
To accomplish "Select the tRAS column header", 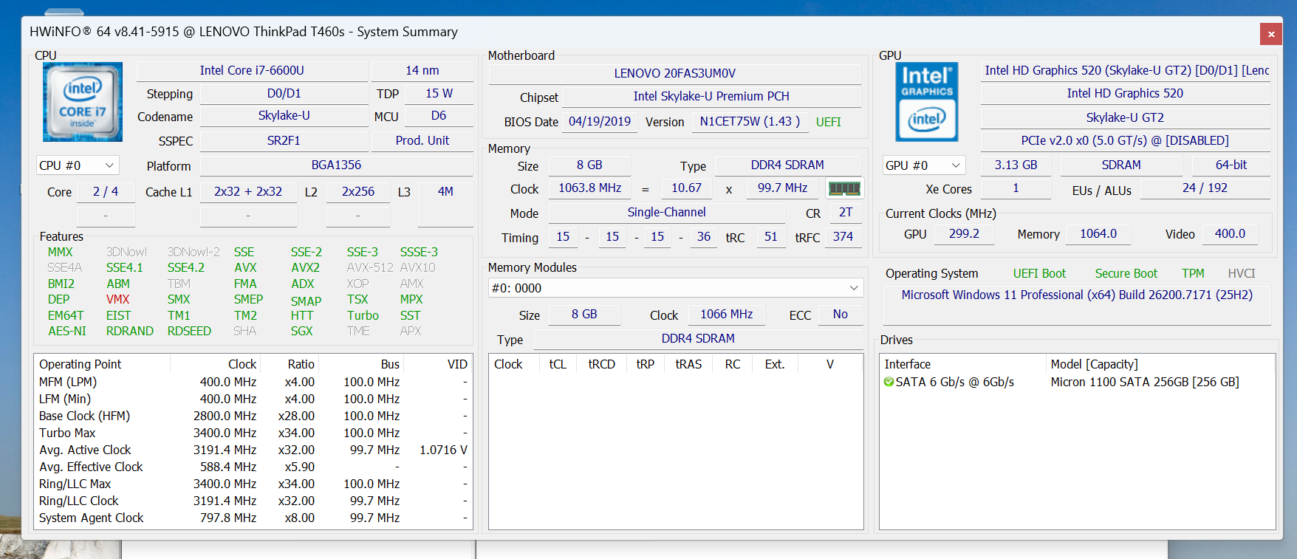I will click(x=688, y=364).
